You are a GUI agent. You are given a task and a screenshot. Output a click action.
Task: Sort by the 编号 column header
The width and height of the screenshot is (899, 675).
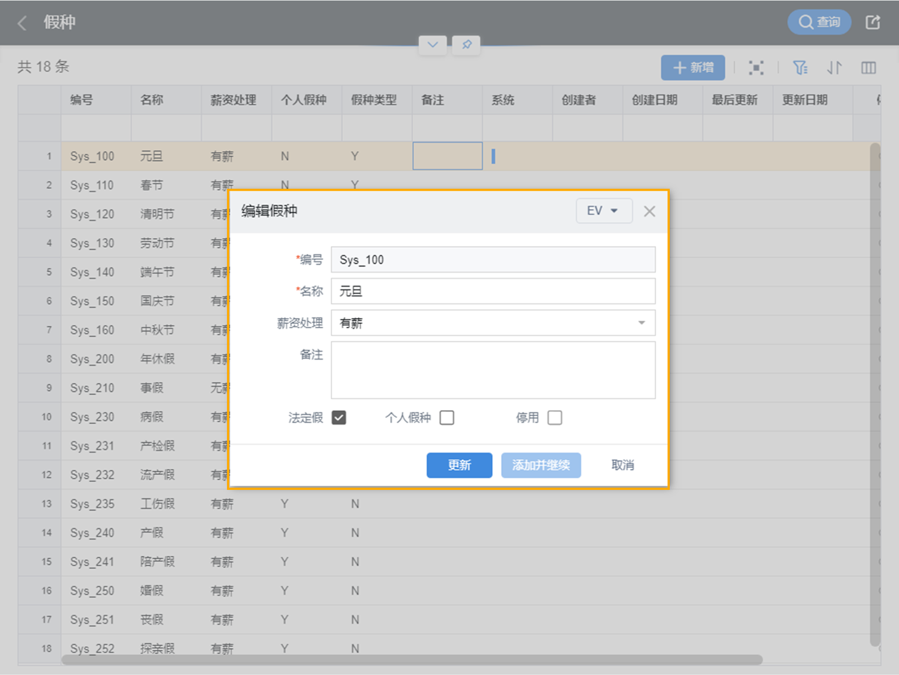(x=96, y=100)
